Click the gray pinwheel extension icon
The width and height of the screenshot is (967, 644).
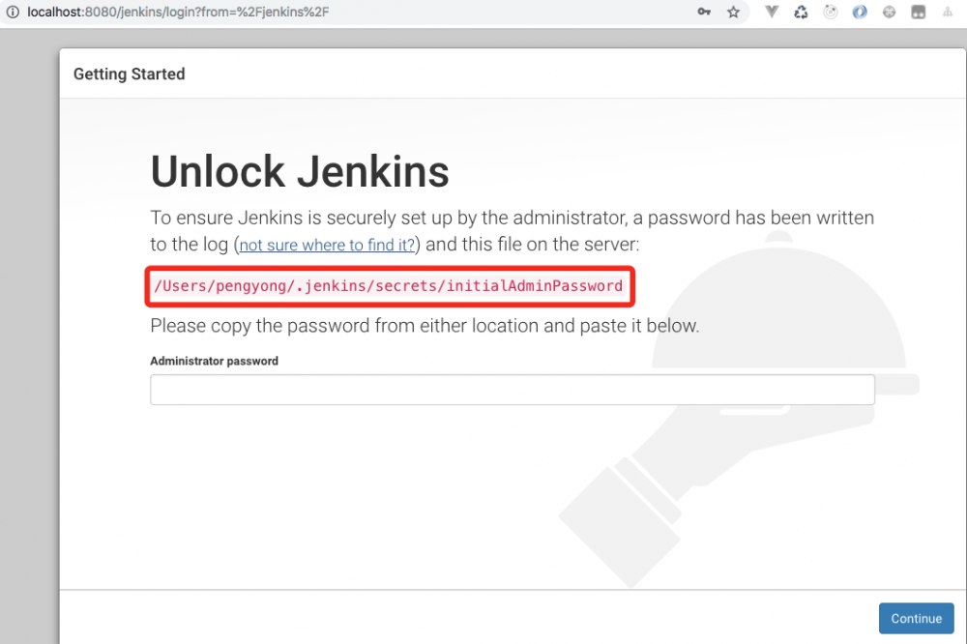[889, 13]
